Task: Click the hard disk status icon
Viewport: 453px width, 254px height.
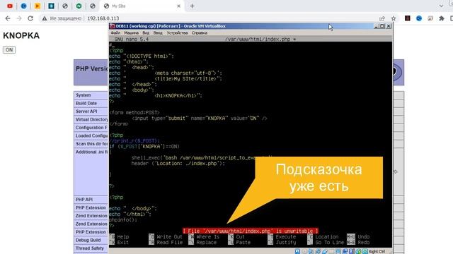Action: tap(297, 251)
